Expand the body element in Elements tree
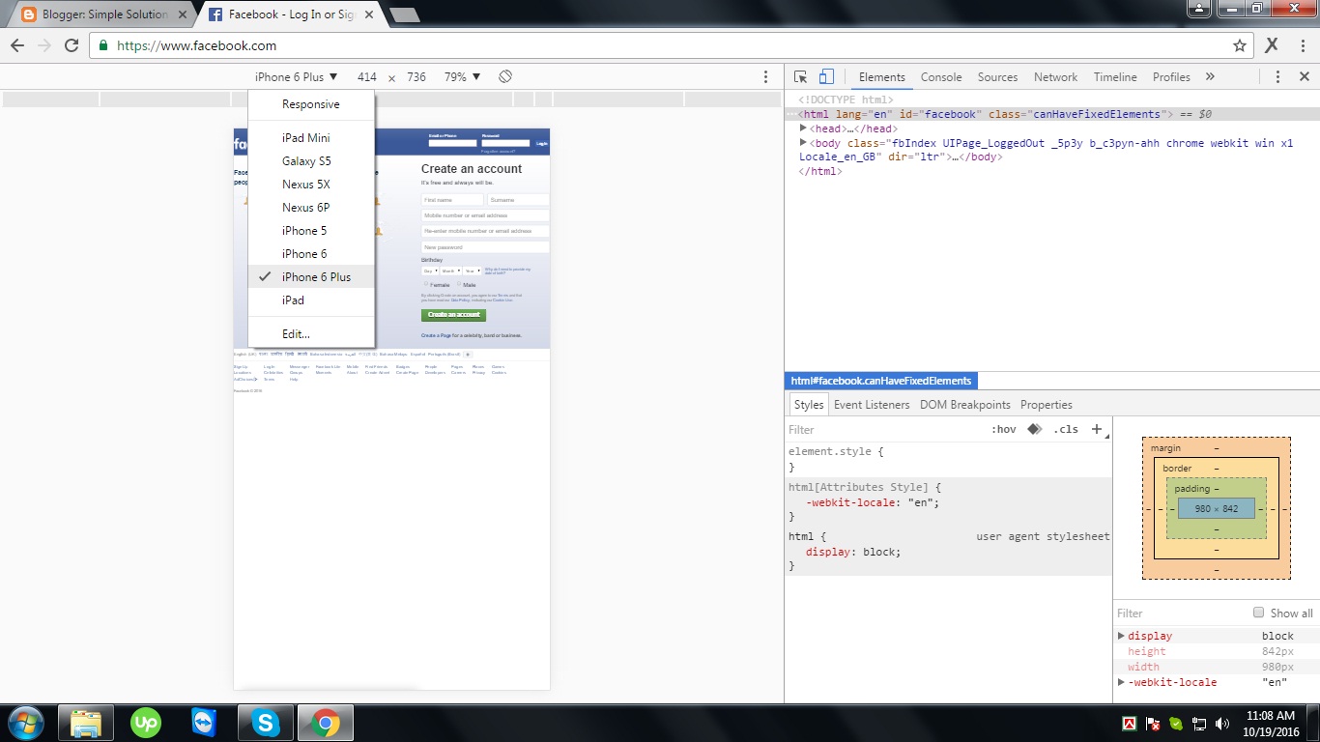 (804, 142)
